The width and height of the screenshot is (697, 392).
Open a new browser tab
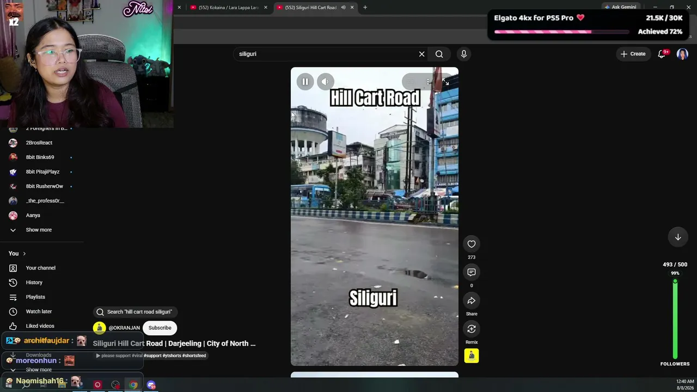(365, 8)
